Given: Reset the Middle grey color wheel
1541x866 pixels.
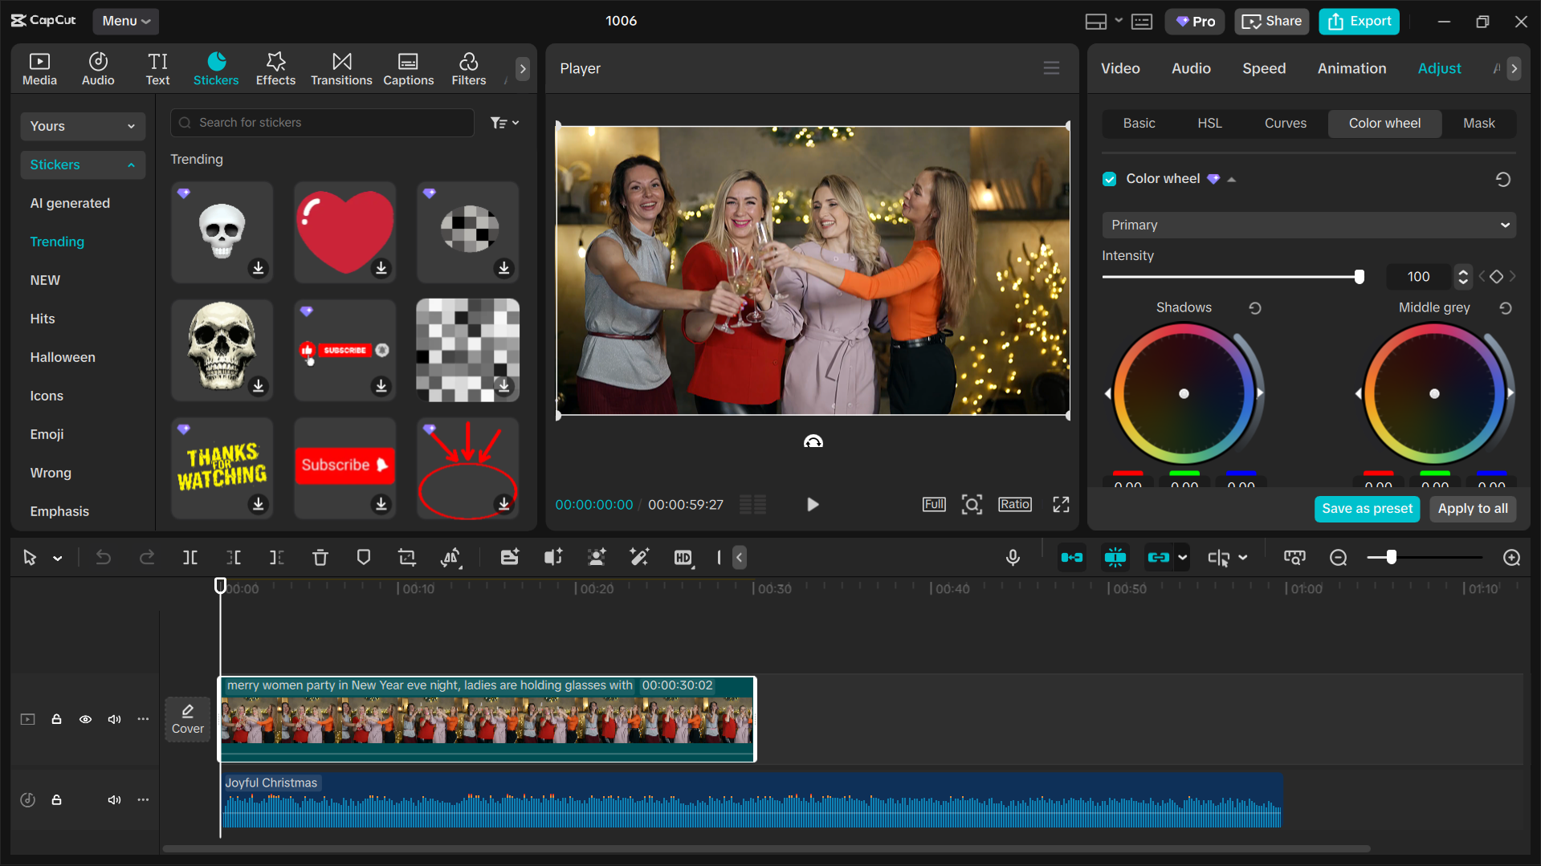Looking at the screenshot, I should (x=1506, y=308).
